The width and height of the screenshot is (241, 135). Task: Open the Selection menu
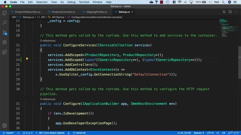pos(42,2)
